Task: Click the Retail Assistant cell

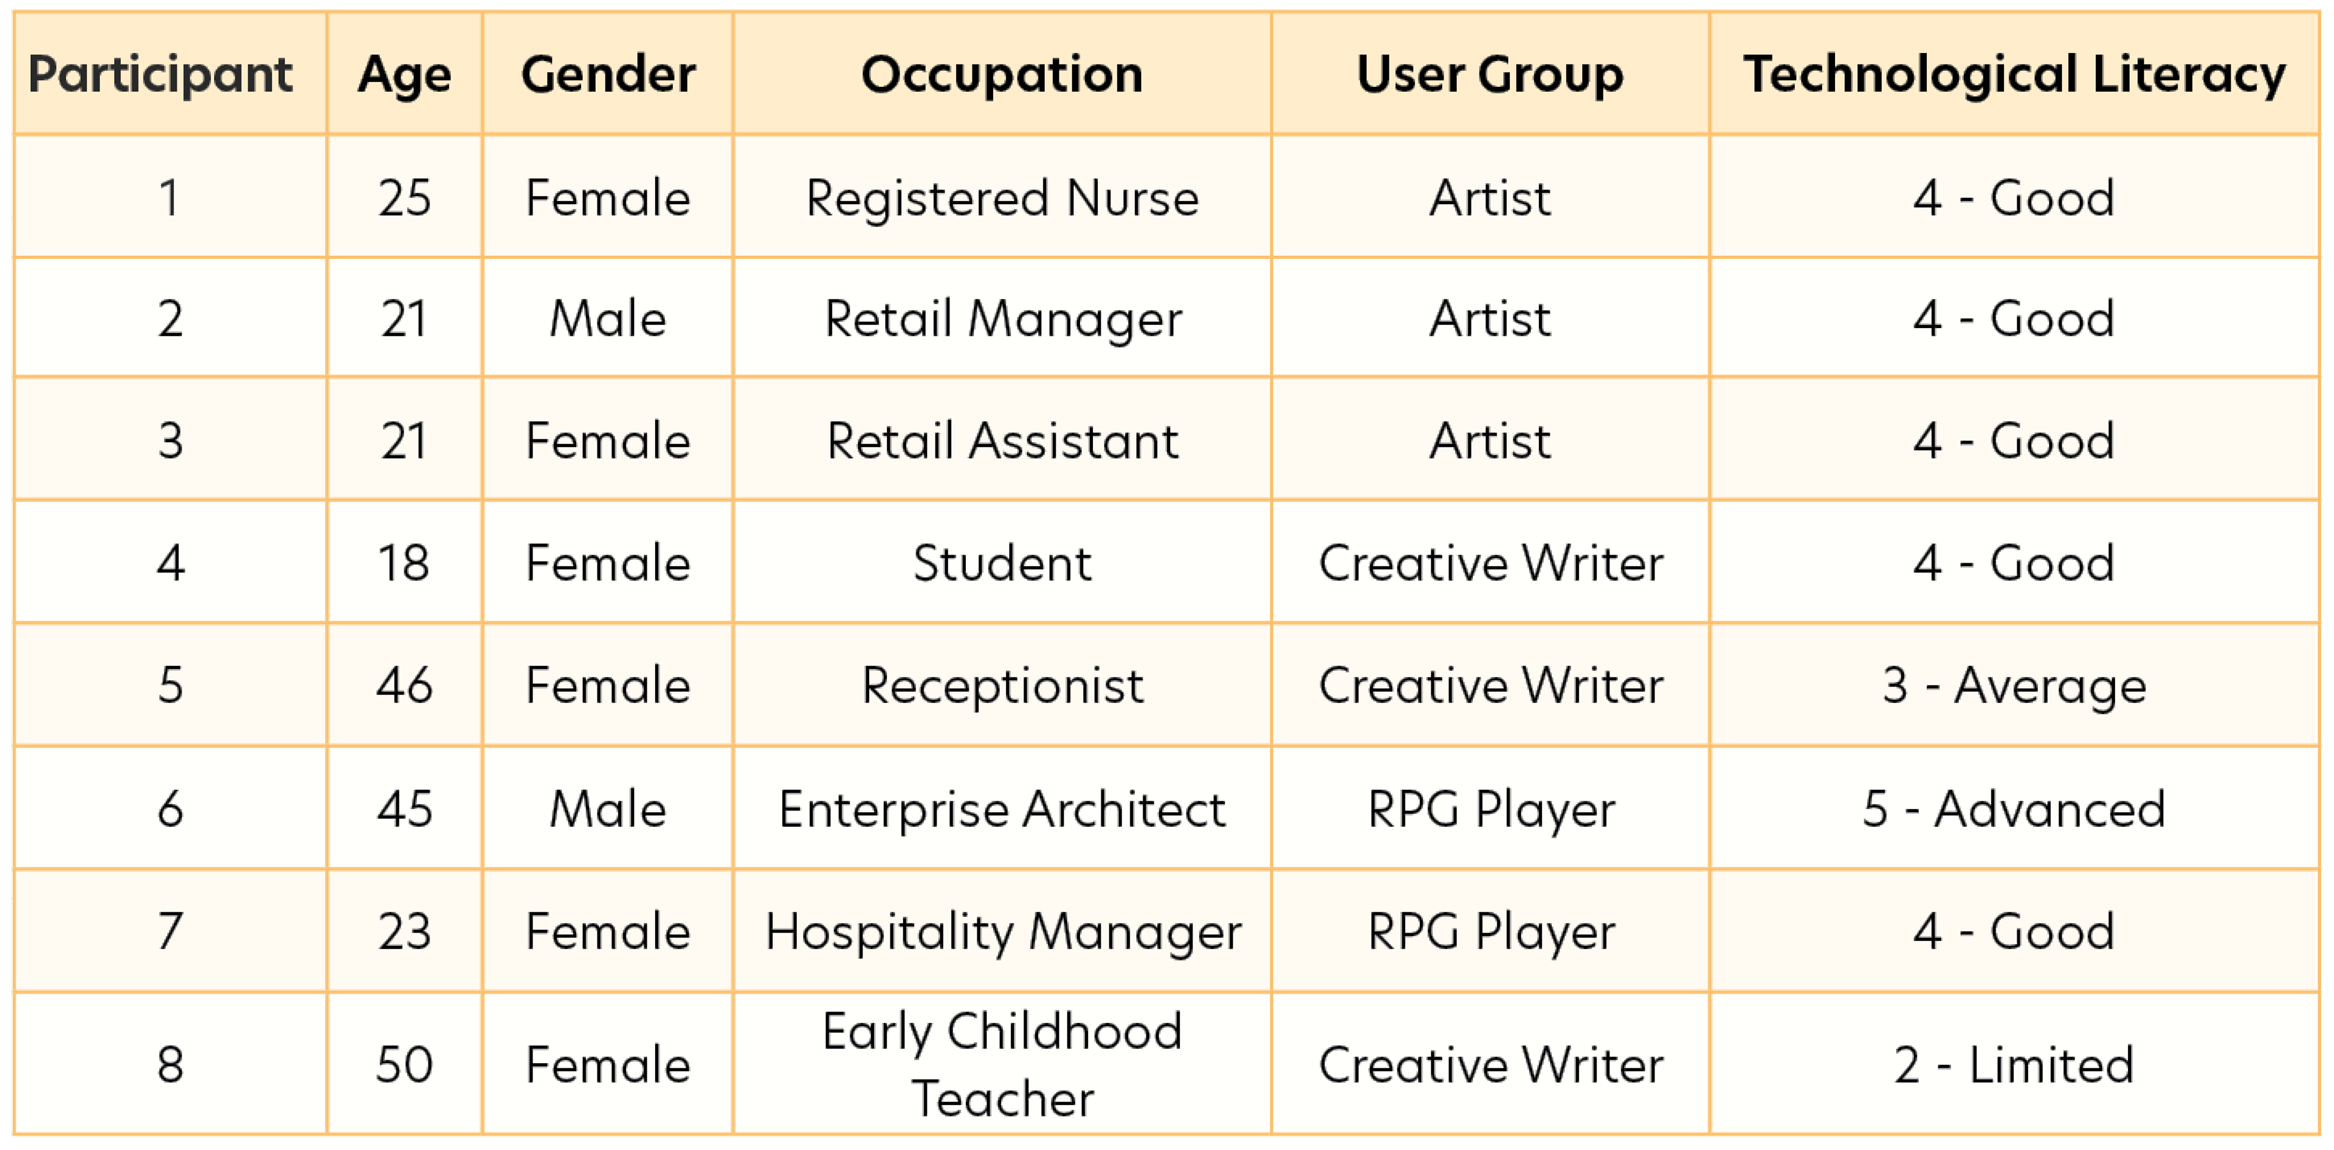Action: [x=1002, y=440]
